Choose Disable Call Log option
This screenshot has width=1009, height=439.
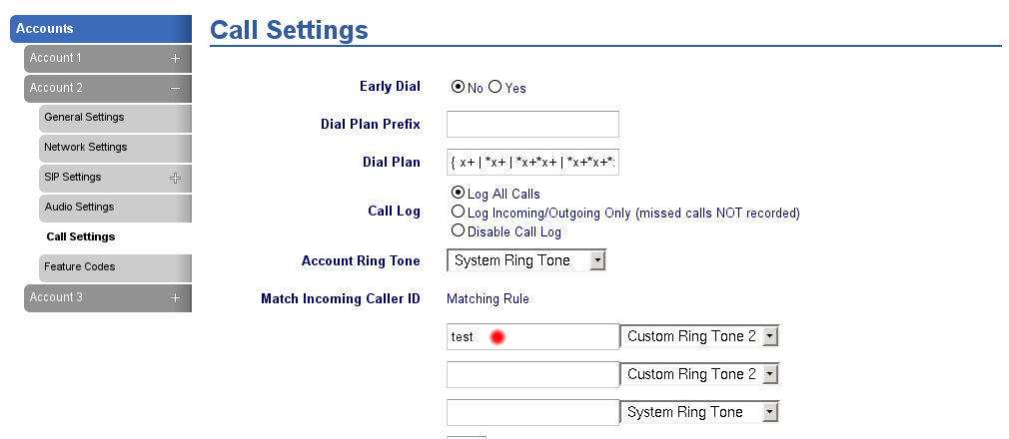[x=459, y=230]
